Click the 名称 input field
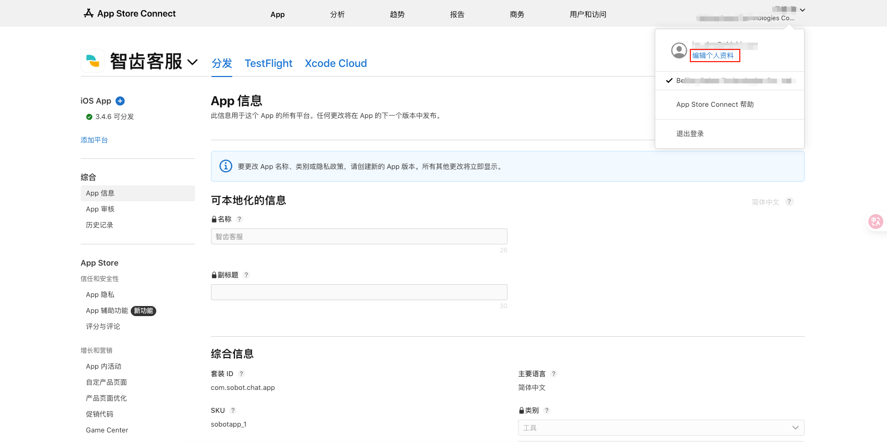Viewport: 887px width, 442px height. pos(359,236)
